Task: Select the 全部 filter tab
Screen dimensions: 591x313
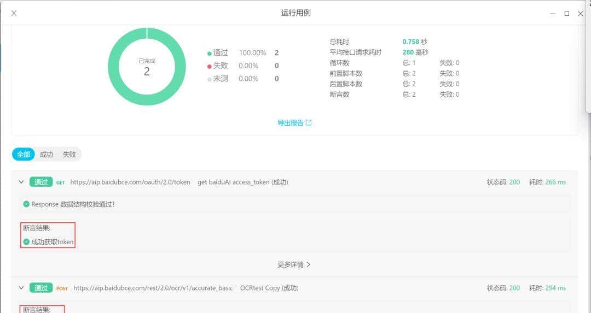Action: click(24, 154)
